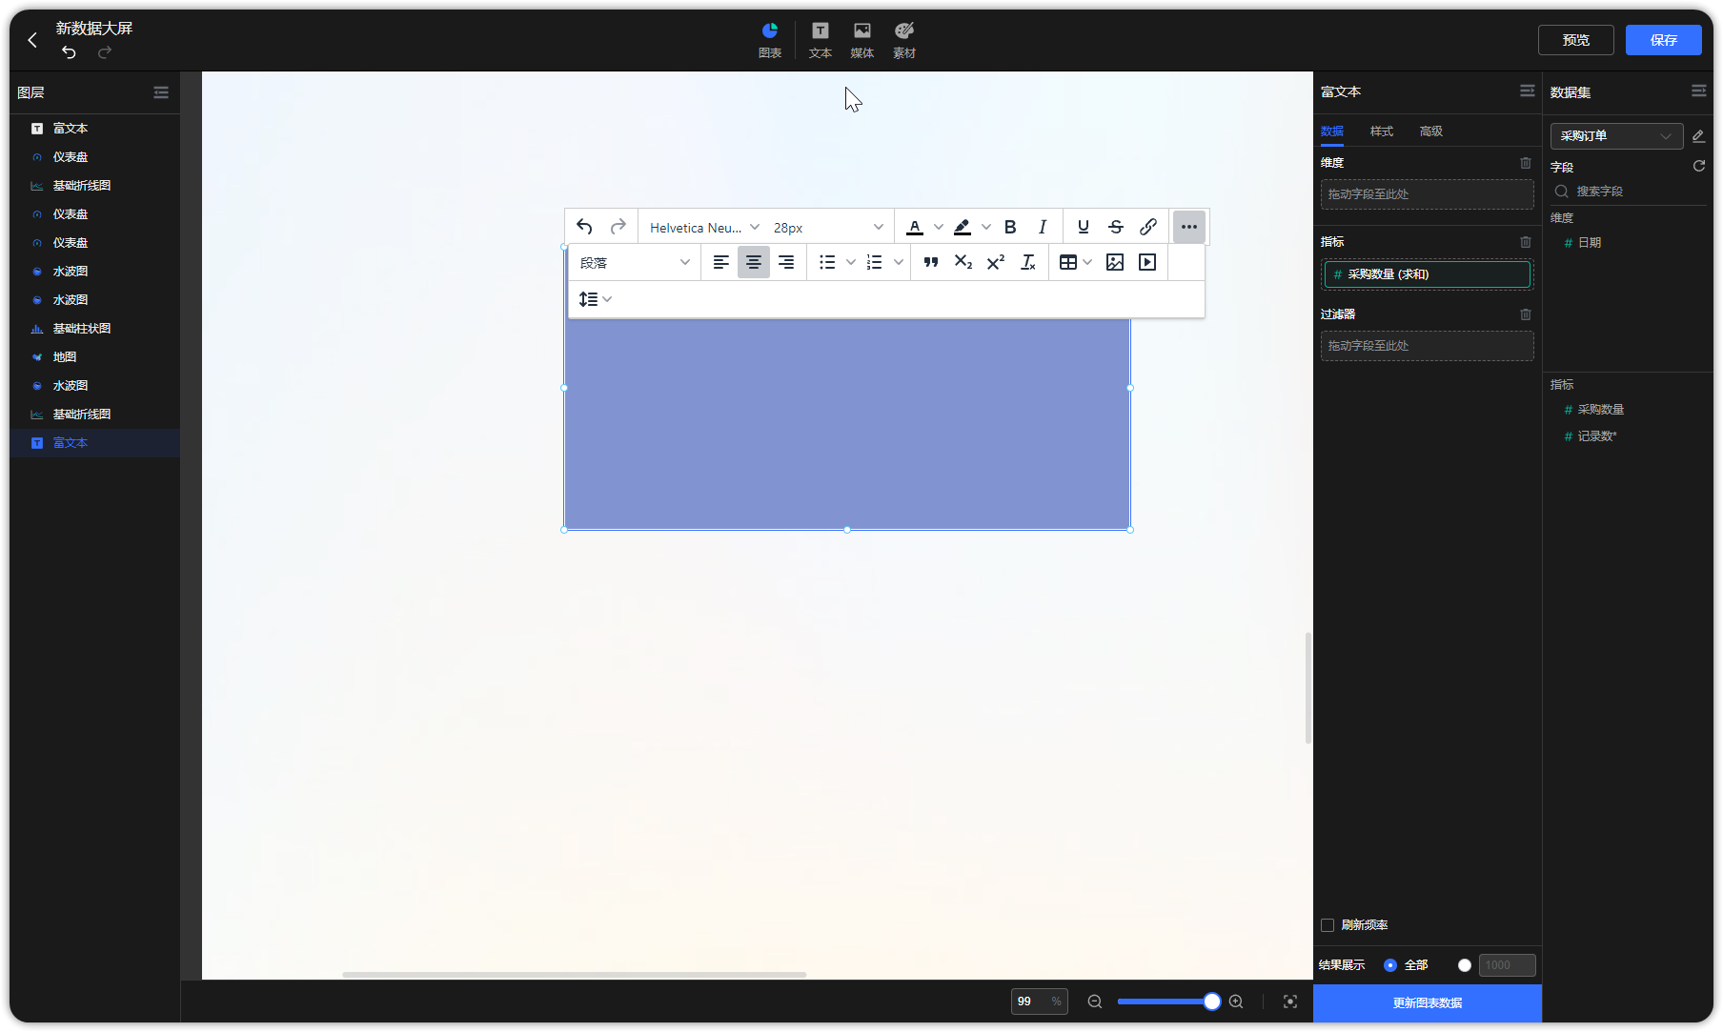Click the 预览 preview button

click(x=1576, y=40)
